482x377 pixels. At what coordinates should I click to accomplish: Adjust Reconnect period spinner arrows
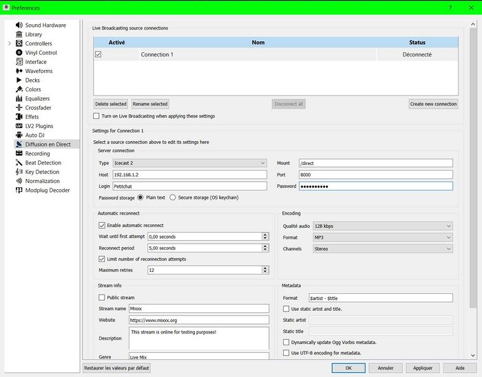pos(265,248)
